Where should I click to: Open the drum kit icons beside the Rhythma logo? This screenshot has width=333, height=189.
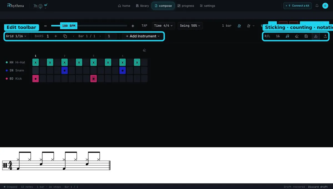[41, 6]
